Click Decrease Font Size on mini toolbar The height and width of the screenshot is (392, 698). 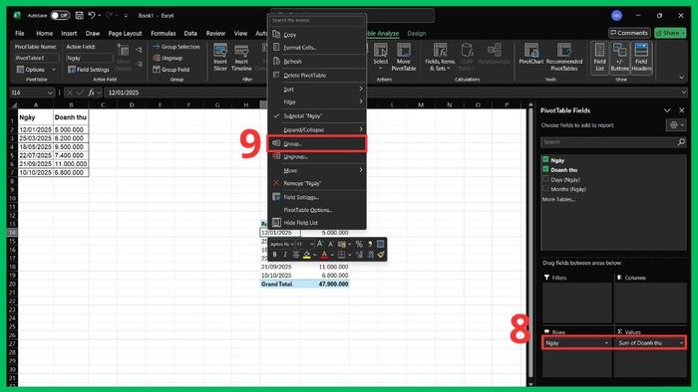click(331, 244)
